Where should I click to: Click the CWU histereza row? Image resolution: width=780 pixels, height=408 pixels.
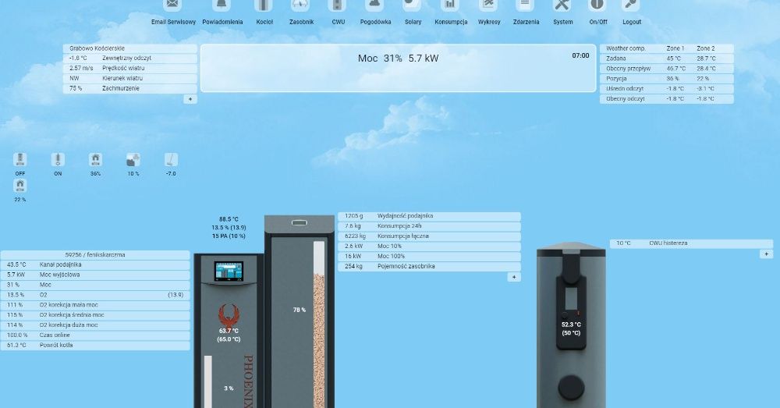(691, 243)
